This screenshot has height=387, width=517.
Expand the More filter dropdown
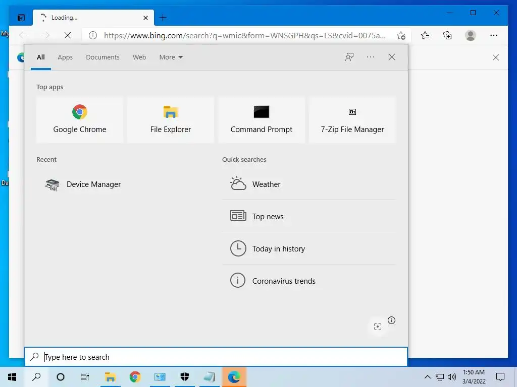171,57
